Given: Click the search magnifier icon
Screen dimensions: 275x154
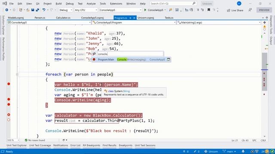Looking at the screenshot, I should pos(194,3).
